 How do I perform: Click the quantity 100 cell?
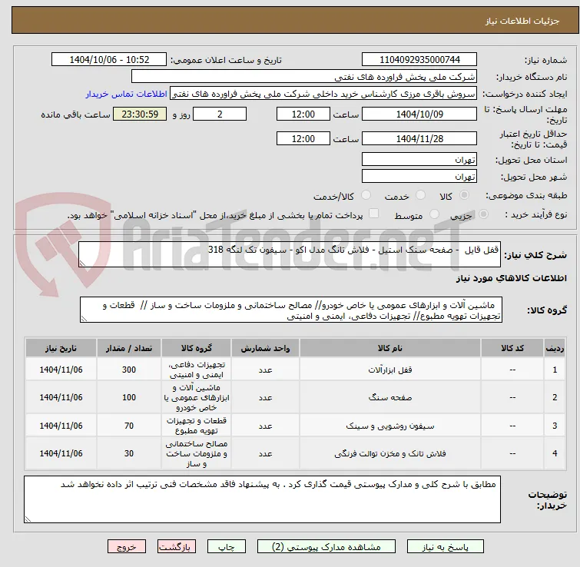click(x=129, y=397)
